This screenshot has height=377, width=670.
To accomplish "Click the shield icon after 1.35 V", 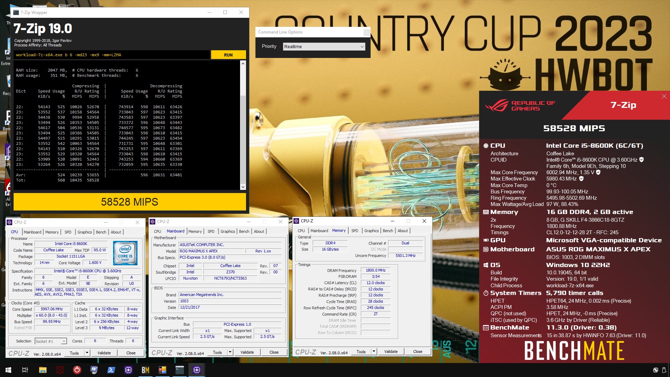I will [x=598, y=172].
